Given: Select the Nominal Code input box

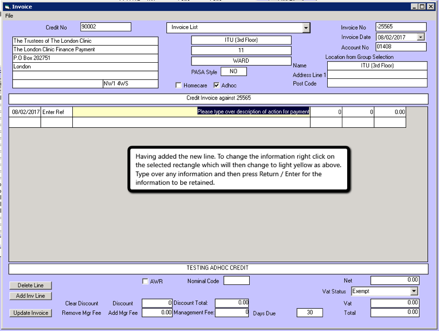Looking at the screenshot, I should click(x=236, y=281).
